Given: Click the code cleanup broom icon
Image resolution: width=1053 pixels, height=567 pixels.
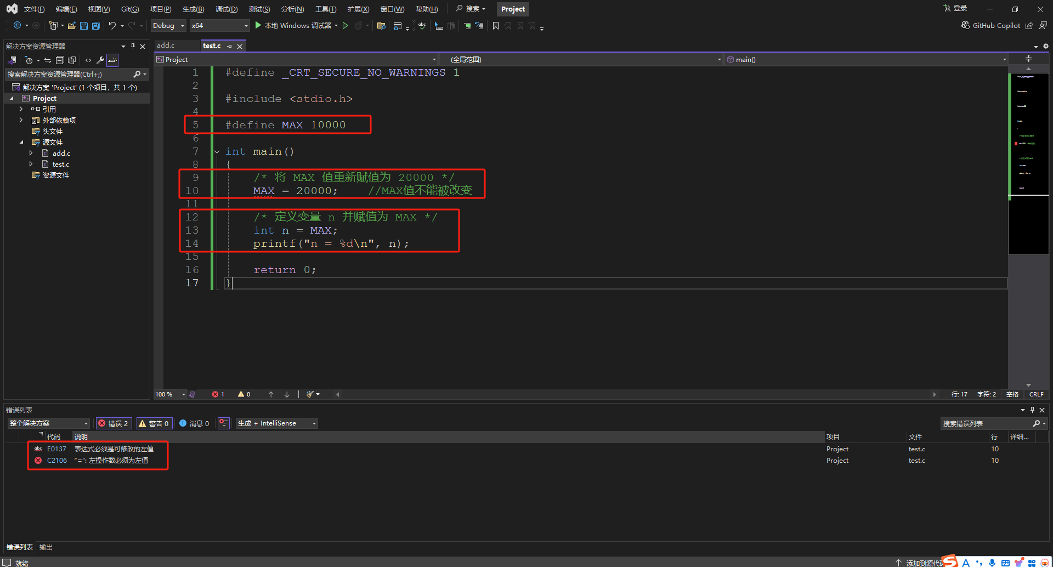Looking at the screenshot, I should point(310,394).
